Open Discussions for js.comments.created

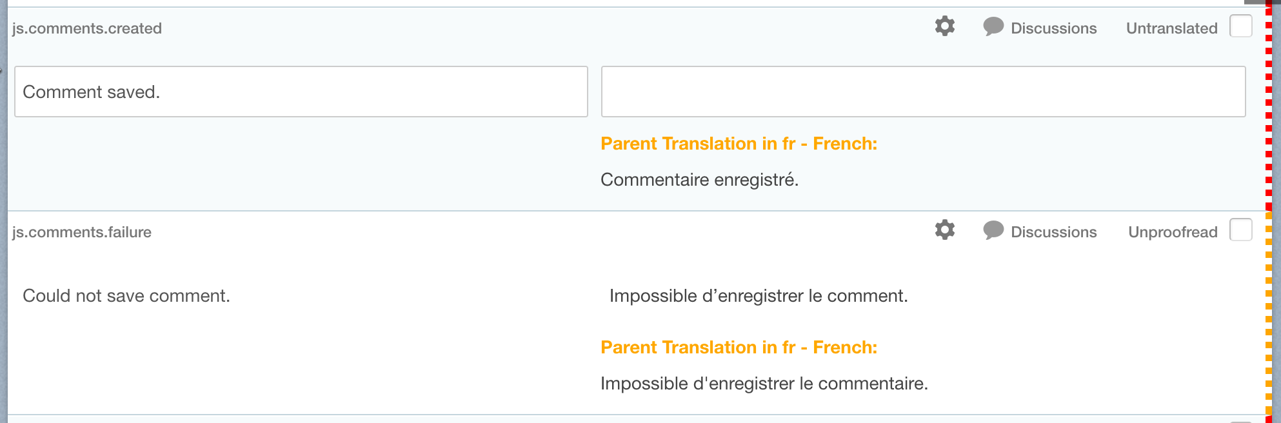click(1053, 28)
